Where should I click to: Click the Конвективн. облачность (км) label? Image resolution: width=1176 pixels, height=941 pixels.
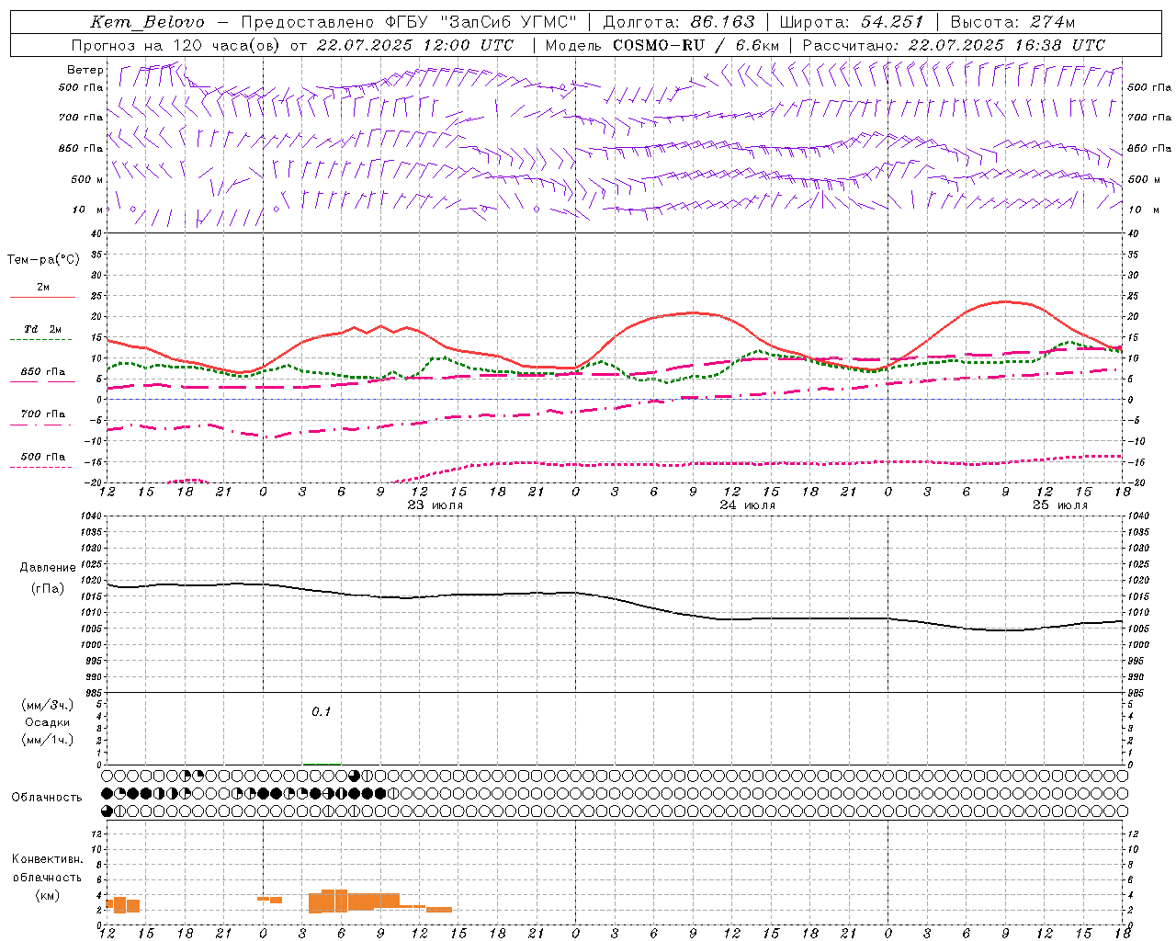tap(47, 877)
